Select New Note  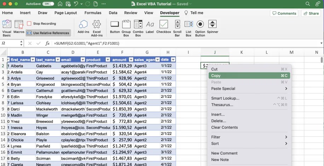point(249,160)
